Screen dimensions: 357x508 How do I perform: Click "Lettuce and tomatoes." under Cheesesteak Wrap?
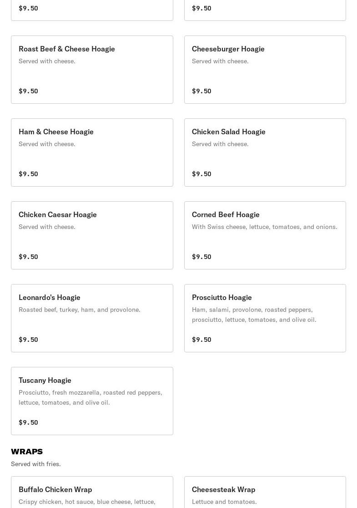pos(224,502)
